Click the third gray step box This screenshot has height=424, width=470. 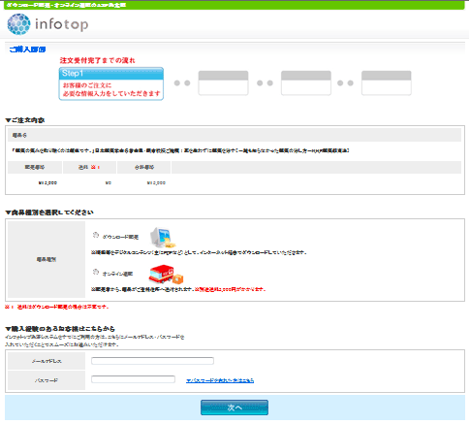[306, 83]
